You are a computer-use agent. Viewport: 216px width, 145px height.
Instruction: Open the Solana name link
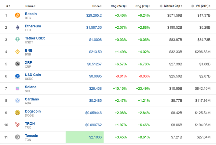[30, 87]
